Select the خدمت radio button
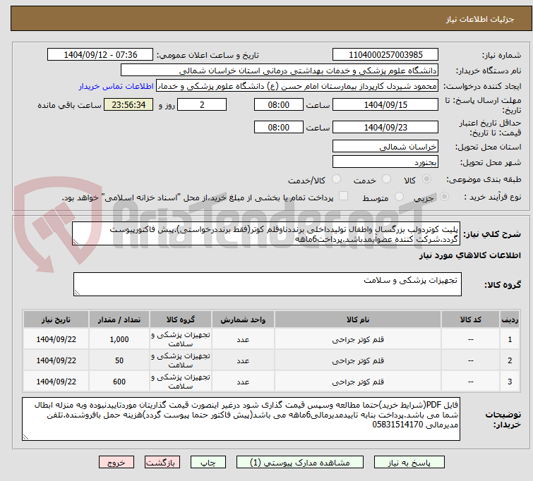Image resolution: width=533 pixels, height=481 pixels. pos(386,179)
